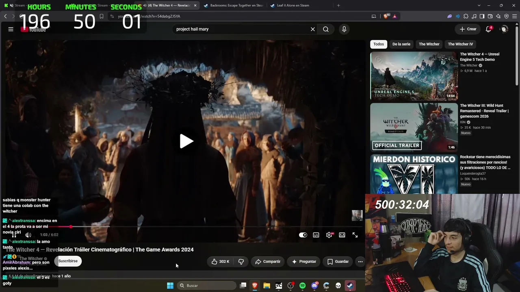Open the Rockstar filtraciones video title

485,162
